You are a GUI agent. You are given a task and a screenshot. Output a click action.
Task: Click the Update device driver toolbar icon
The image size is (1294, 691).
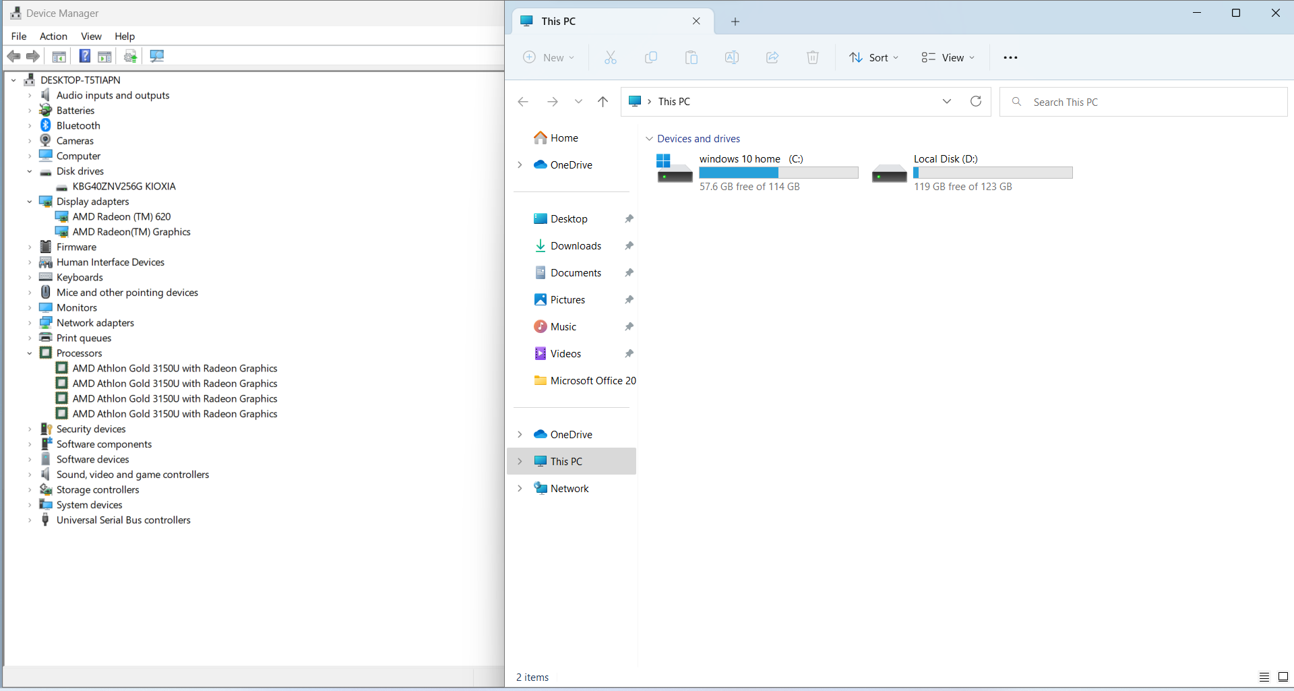coord(131,56)
